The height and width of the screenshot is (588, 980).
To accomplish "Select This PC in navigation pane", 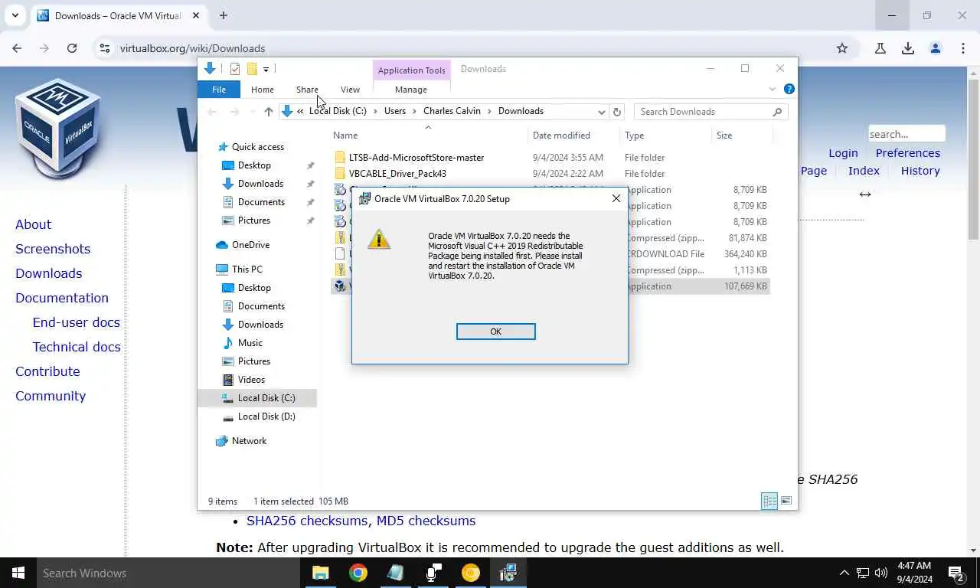I will coord(247,269).
